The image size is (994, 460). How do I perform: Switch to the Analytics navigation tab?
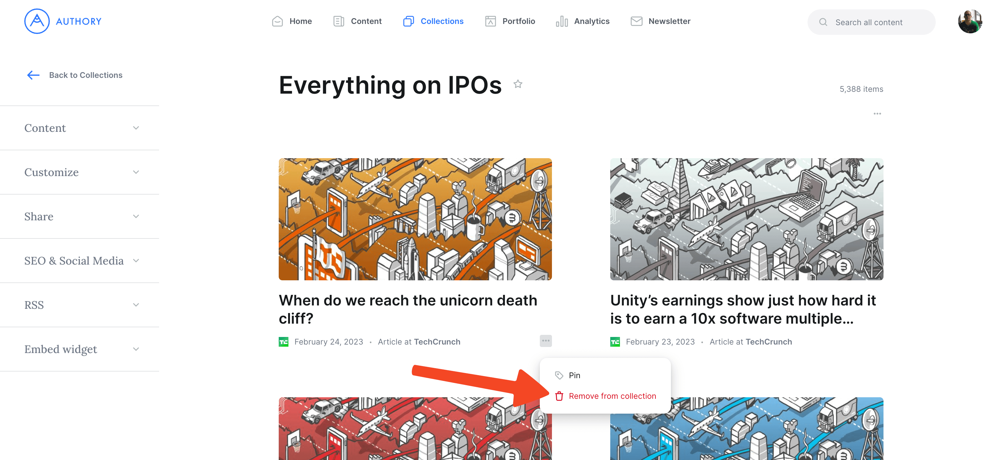pos(583,21)
